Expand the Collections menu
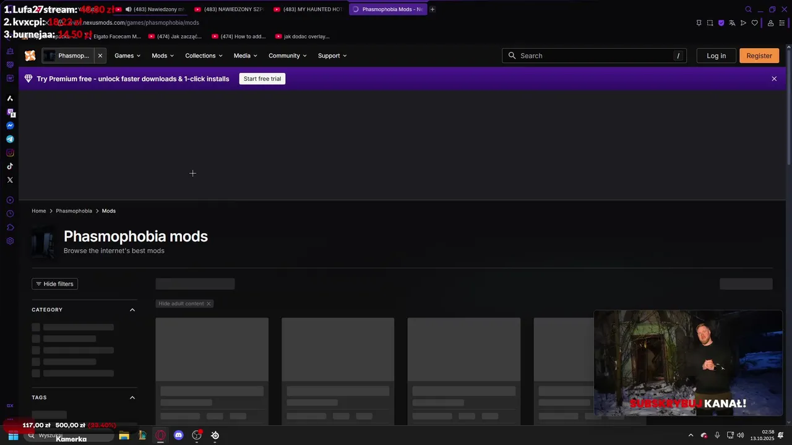 pyautogui.click(x=204, y=56)
